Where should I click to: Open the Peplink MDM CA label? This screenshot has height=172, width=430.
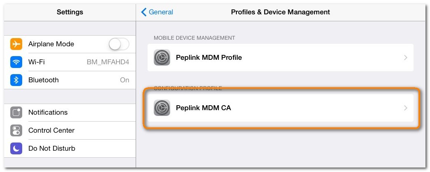203,108
